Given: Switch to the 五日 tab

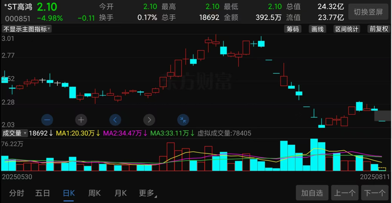Looking at the screenshot, I should (x=42, y=193).
